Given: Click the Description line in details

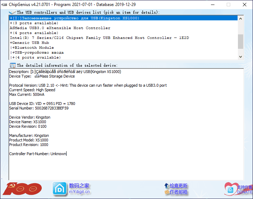Looking at the screenshot, I should click(65, 72).
